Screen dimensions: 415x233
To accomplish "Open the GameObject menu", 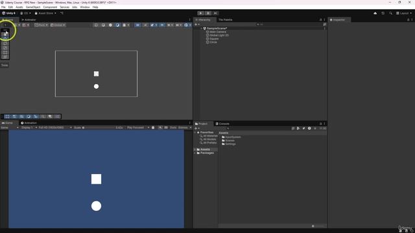I will (x=33, y=7).
